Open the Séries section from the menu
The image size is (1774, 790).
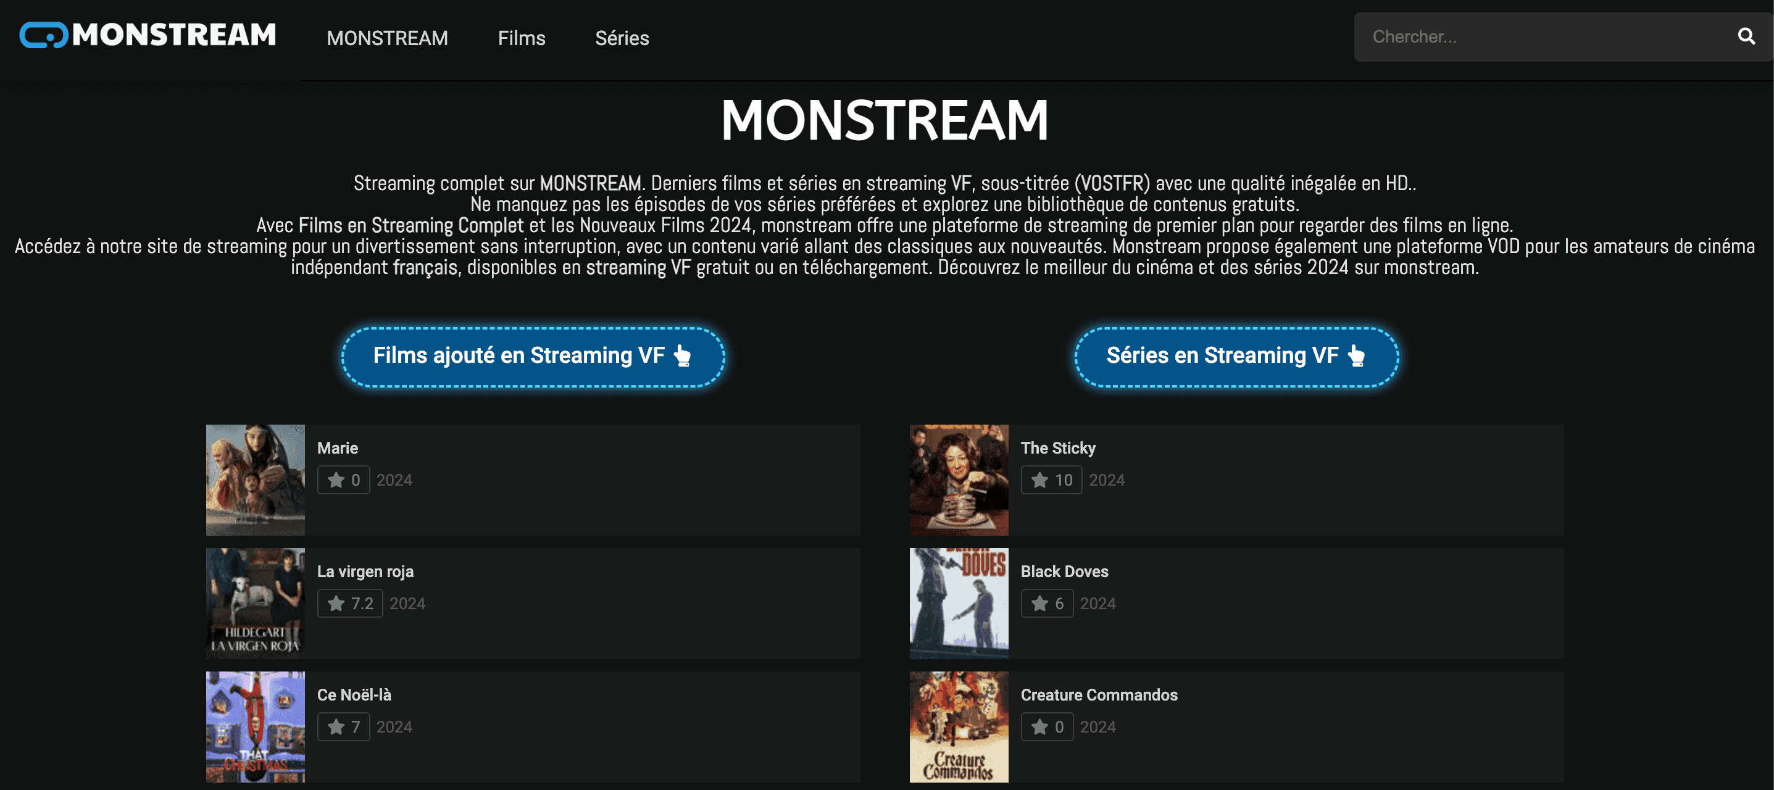(622, 38)
